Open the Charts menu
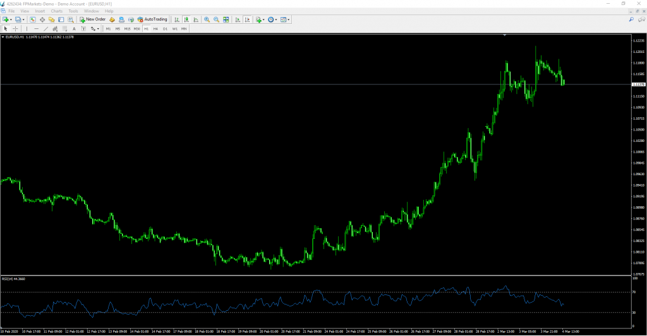This screenshot has height=336, width=647. (x=56, y=11)
